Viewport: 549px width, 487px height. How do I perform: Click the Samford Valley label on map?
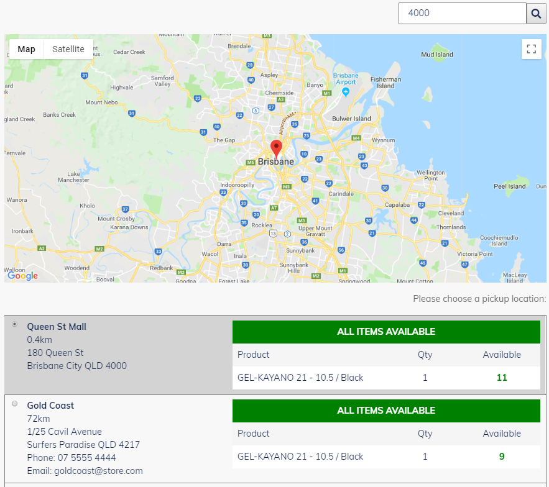pos(162,81)
